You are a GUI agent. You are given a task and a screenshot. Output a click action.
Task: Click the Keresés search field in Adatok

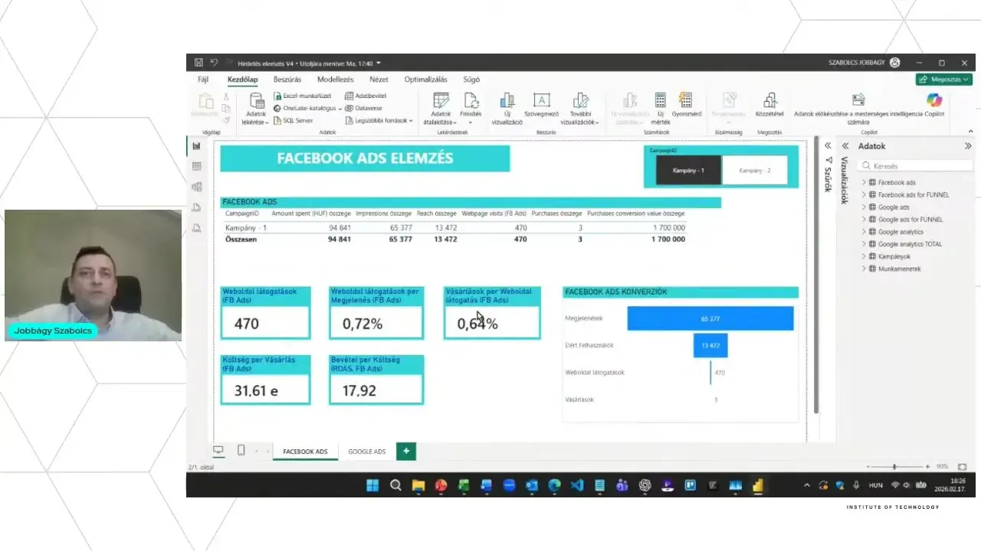click(915, 165)
